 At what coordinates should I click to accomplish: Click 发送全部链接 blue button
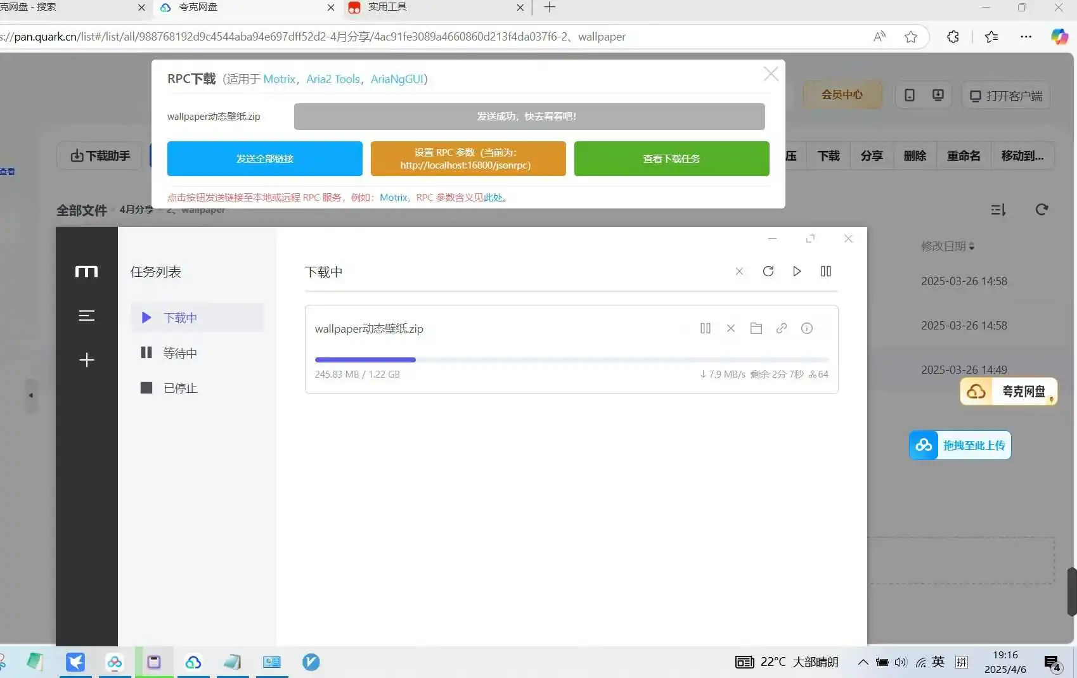pos(264,158)
